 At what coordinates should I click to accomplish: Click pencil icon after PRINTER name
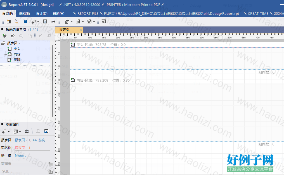163,4
